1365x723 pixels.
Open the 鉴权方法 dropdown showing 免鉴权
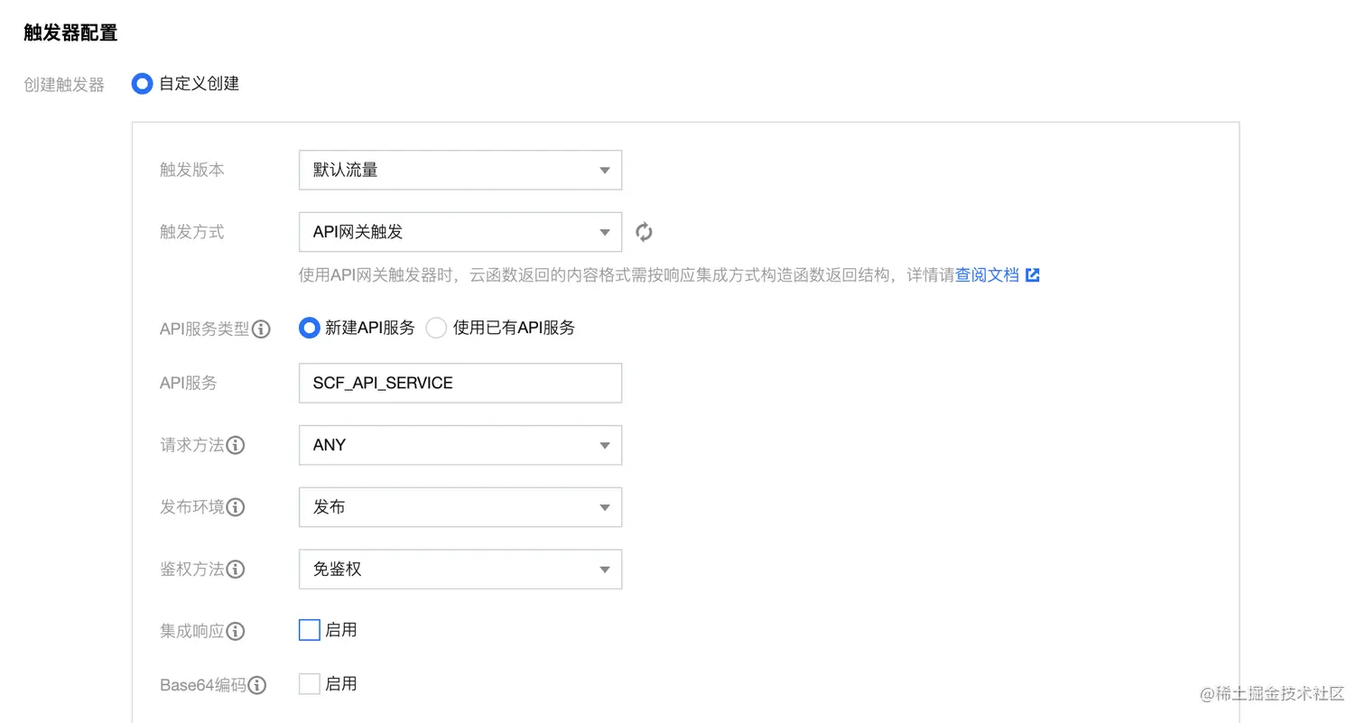pyautogui.click(x=460, y=570)
